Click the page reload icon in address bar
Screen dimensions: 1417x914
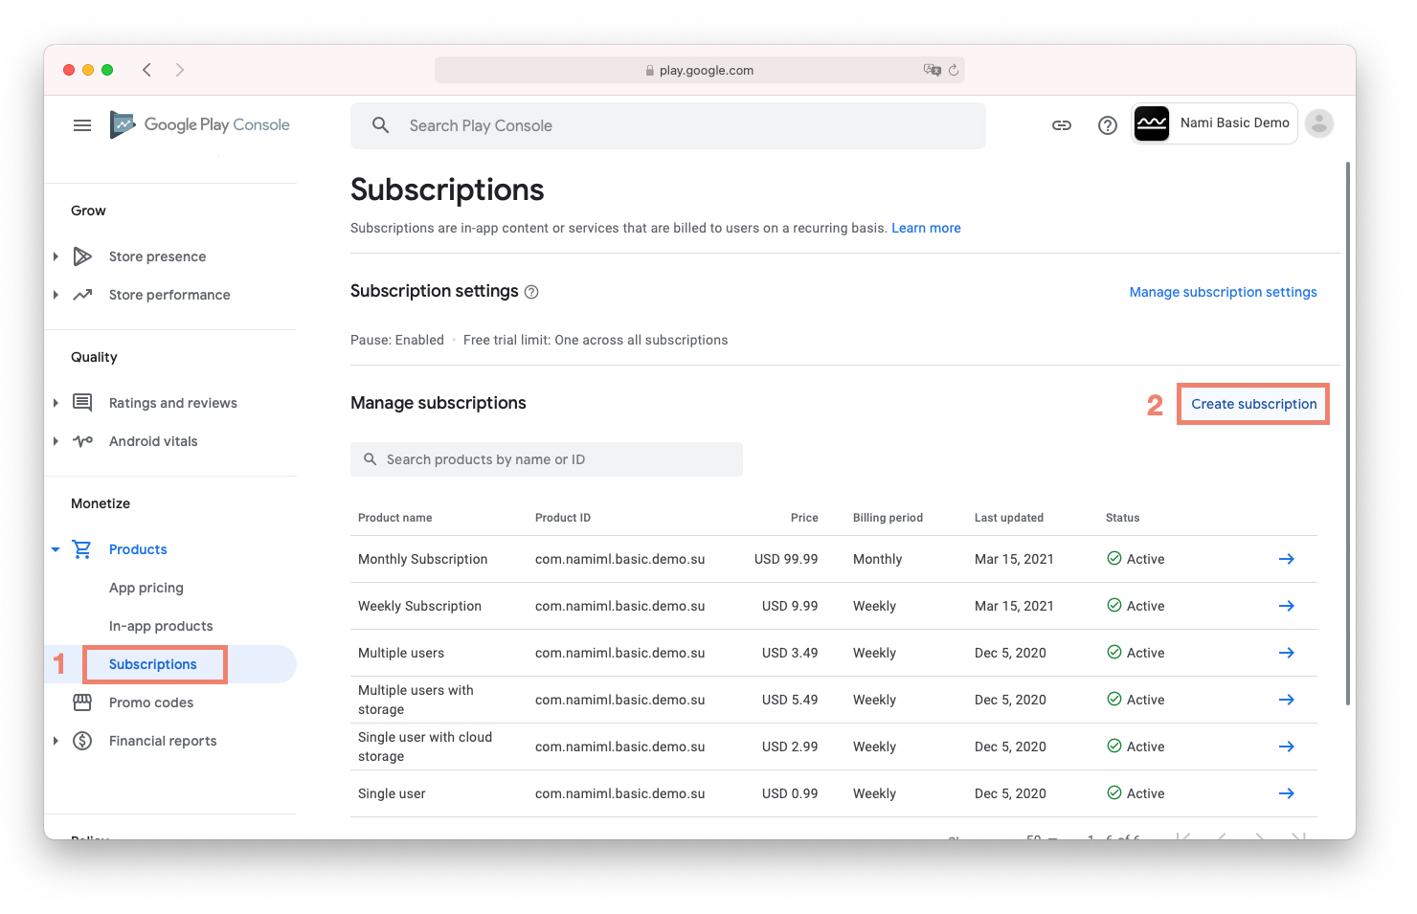coord(954,70)
